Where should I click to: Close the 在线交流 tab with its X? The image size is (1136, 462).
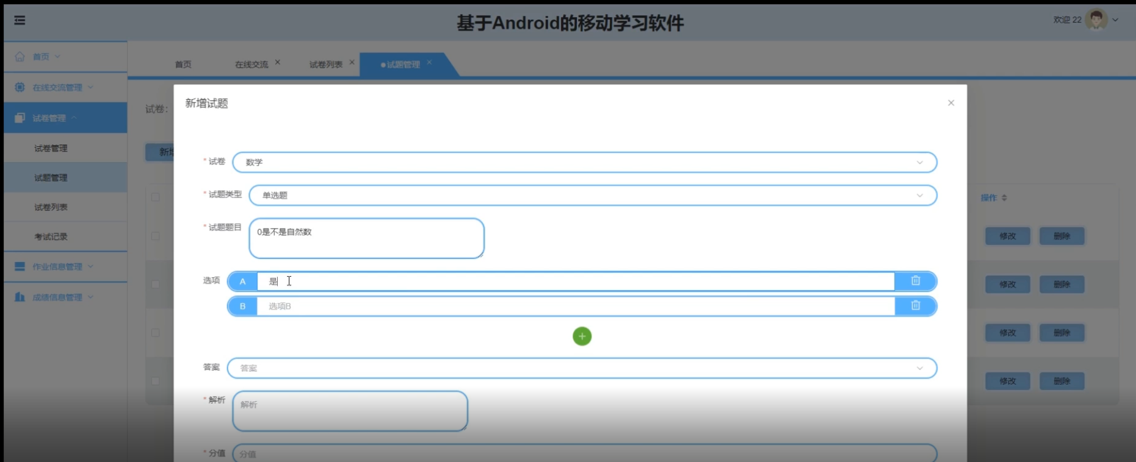[278, 62]
